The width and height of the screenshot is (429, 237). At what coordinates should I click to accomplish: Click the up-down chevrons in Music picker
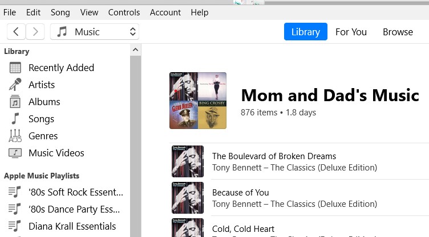click(133, 32)
